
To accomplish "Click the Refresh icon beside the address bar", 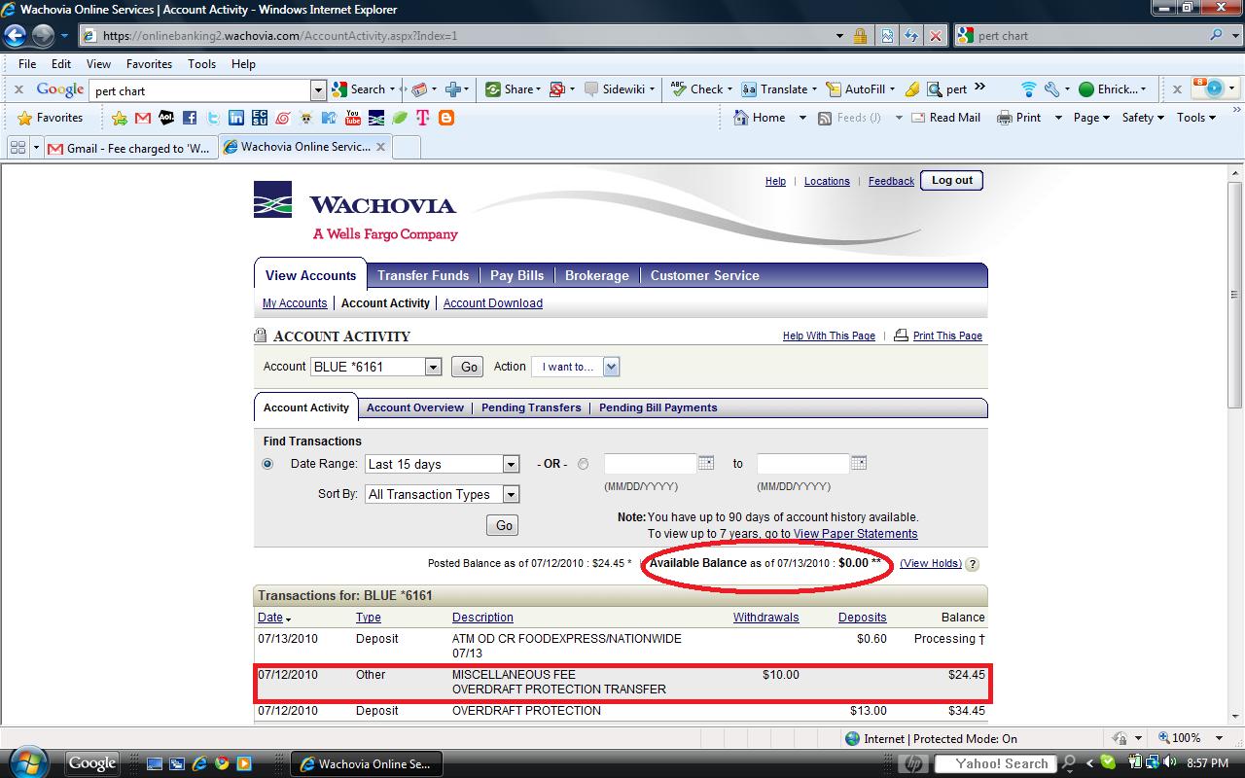I will tap(911, 36).
